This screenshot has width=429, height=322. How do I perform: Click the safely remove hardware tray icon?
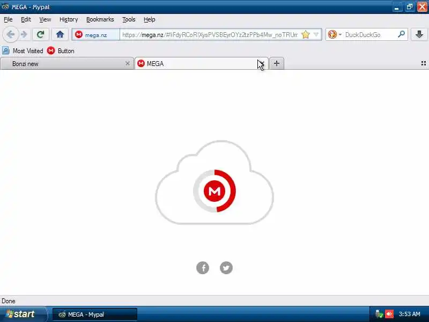tap(379, 314)
